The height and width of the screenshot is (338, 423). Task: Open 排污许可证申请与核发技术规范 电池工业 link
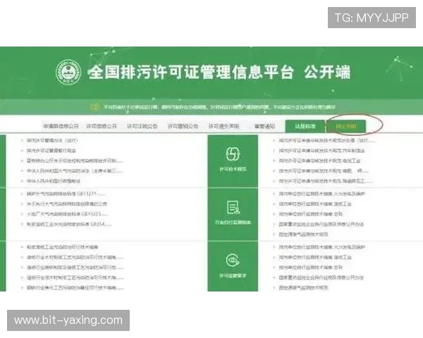(x=319, y=161)
